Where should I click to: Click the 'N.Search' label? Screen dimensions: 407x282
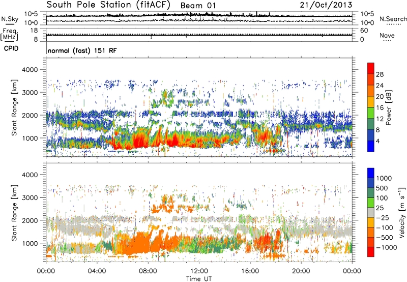pos(393,19)
